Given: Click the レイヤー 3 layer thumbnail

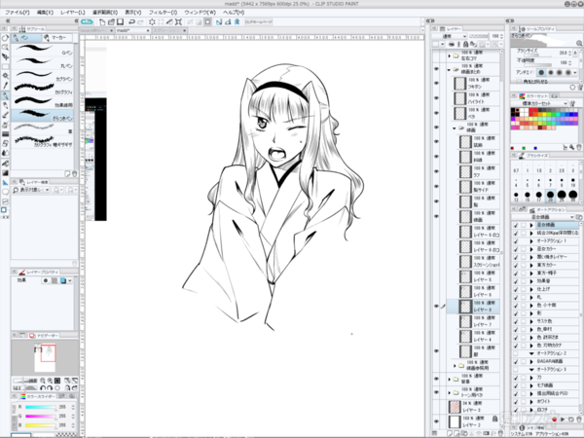Looking at the screenshot, I should (456, 406).
